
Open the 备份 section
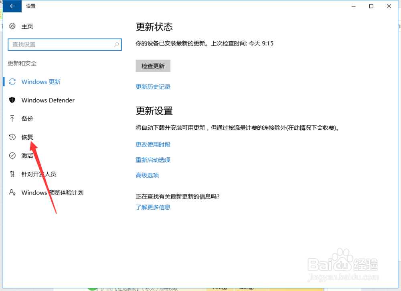click(x=27, y=119)
